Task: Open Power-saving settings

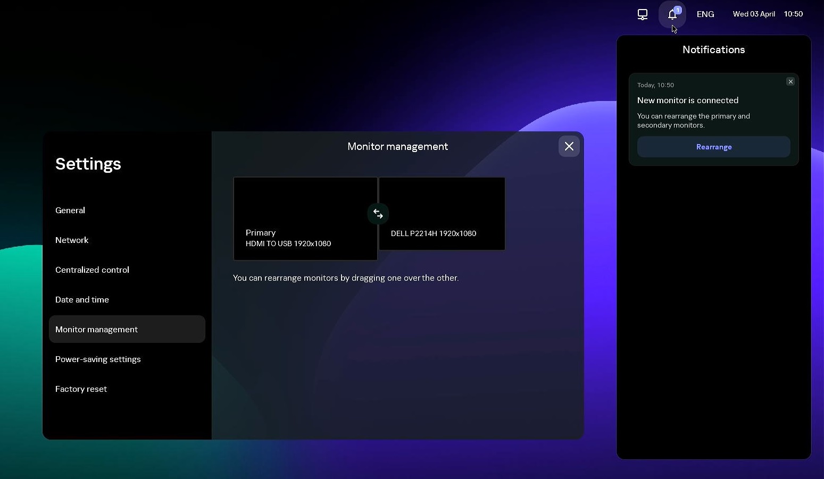Action: coord(98,359)
